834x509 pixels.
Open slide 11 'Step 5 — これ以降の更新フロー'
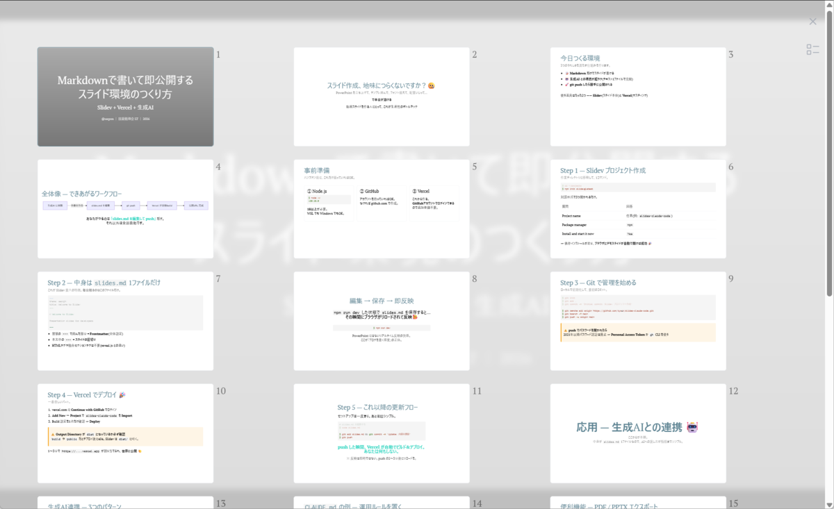tap(382, 433)
